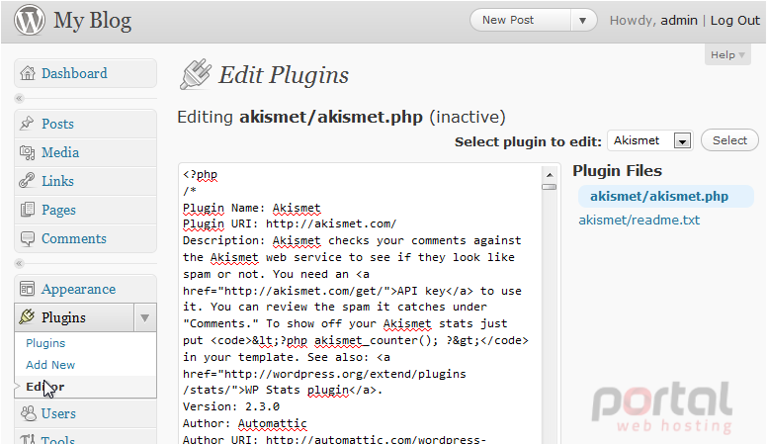Open the New Post dropdown arrow
767x445 pixels.
click(582, 21)
